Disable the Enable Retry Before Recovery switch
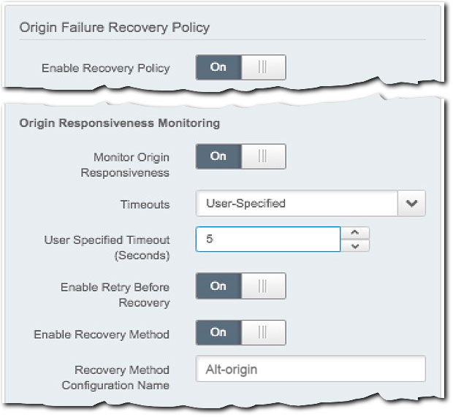This screenshot has height=417, width=453. click(x=240, y=287)
